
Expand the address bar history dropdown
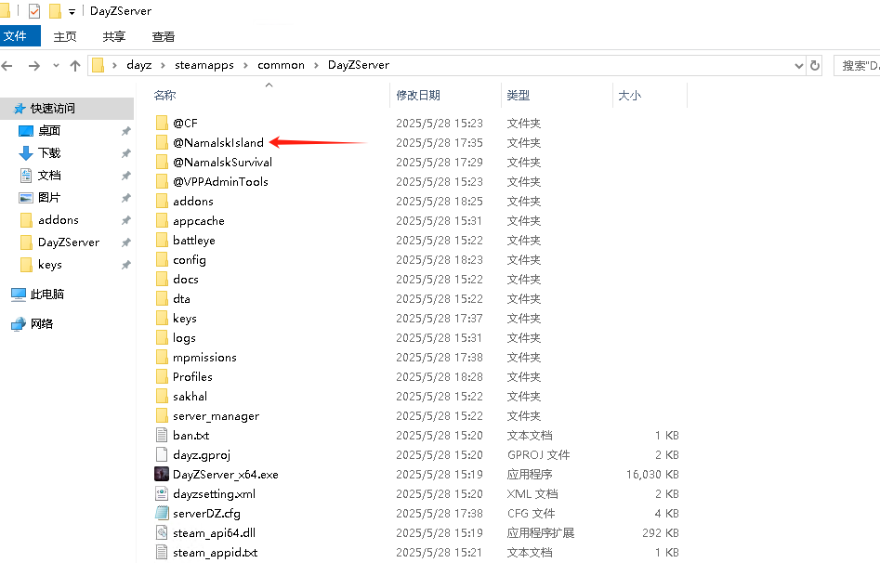pos(798,66)
